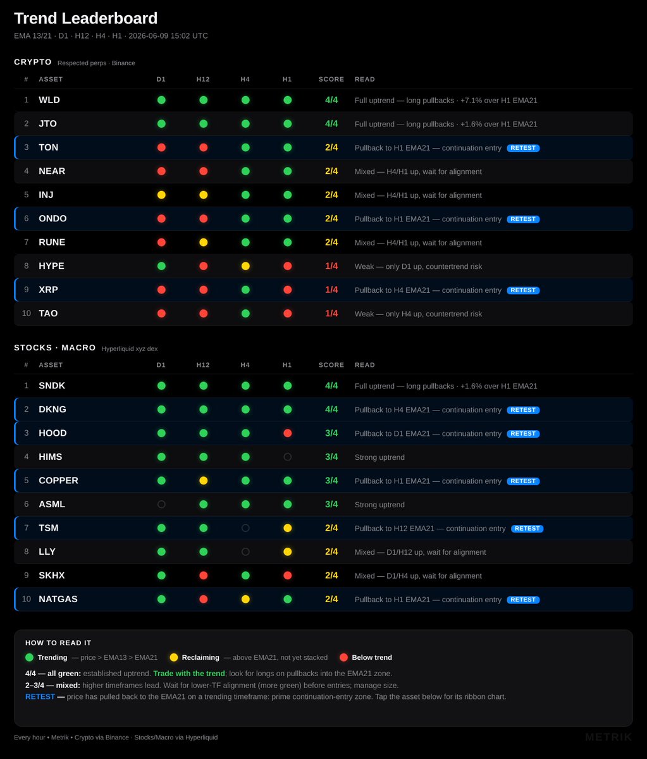Viewport: 647px width, 759px height.
Task: Select the NATGAS asset name
Action: click(58, 599)
